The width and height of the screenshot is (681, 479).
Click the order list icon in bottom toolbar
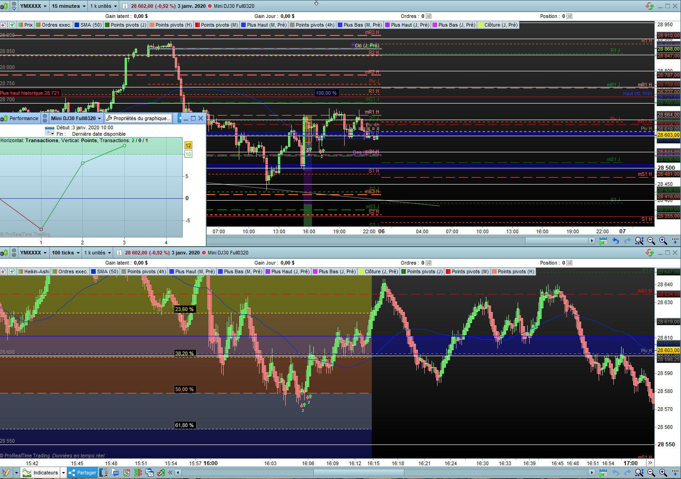[127, 473]
